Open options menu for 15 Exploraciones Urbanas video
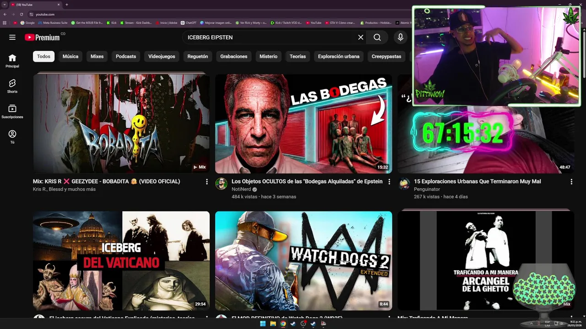Screen dimensions: 586x329 571,182
